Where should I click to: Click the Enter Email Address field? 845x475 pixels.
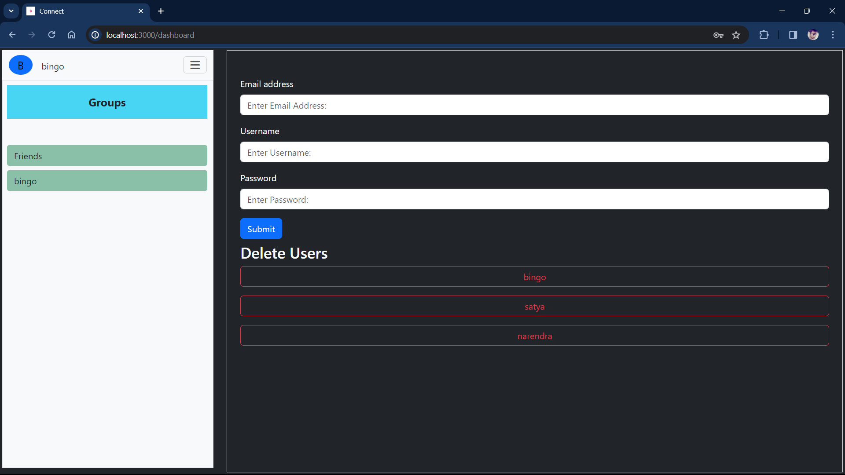coord(534,105)
